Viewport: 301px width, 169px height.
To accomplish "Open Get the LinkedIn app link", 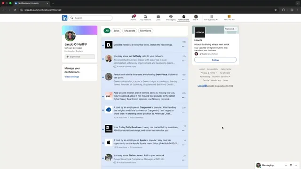I will pos(212,80).
